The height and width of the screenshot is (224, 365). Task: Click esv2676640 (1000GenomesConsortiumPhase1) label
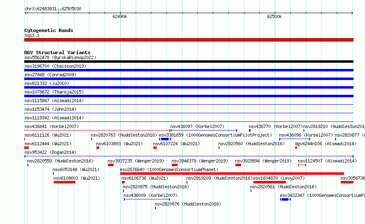coord(169,169)
